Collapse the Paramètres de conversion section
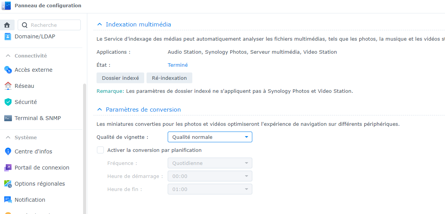 [99, 110]
